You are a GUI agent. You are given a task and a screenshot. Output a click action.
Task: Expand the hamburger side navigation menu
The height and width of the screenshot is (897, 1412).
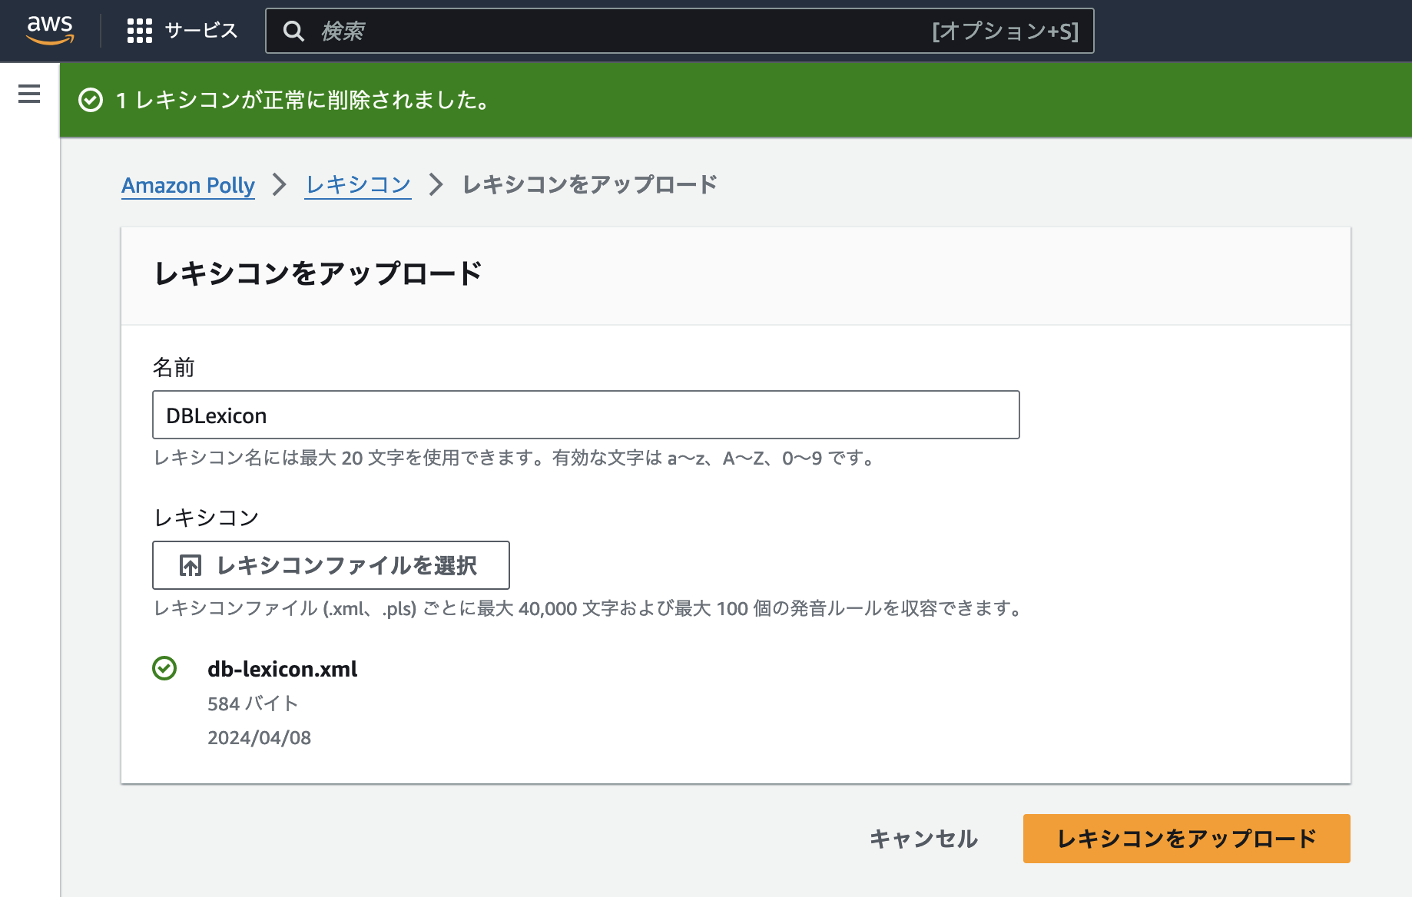29,94
